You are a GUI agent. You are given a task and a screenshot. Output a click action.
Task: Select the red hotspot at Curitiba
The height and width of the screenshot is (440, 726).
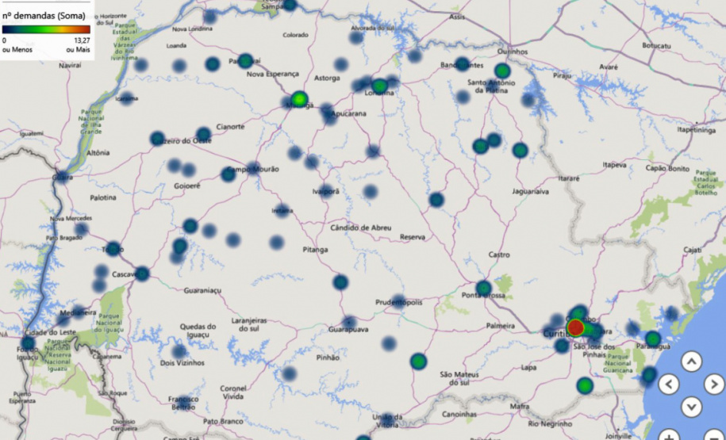[x=576, y=327]
